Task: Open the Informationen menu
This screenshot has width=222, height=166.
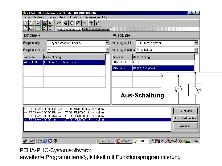Action: click(76, 17)
